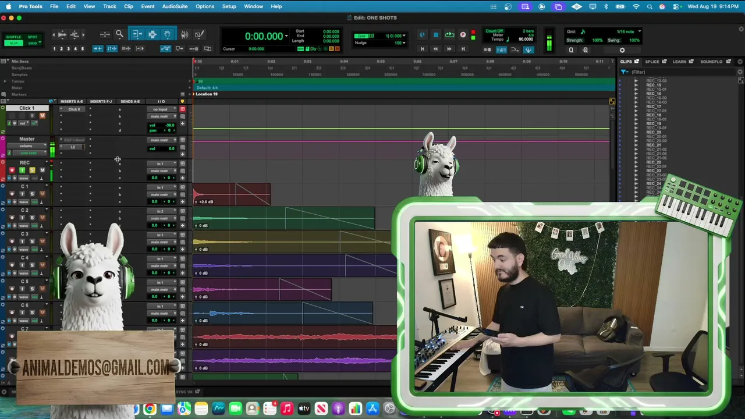Screen dimensions: 745x419
Task: Click zoom preset 5 button
Action: tap(82, 48)
